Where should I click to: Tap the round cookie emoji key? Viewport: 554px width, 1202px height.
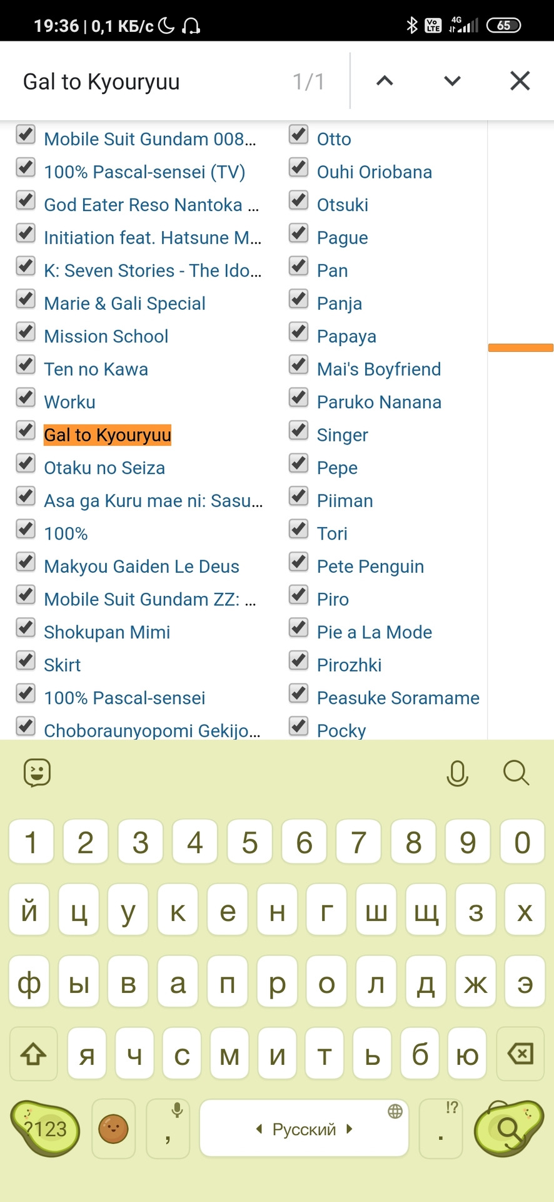pos(114,1129)
